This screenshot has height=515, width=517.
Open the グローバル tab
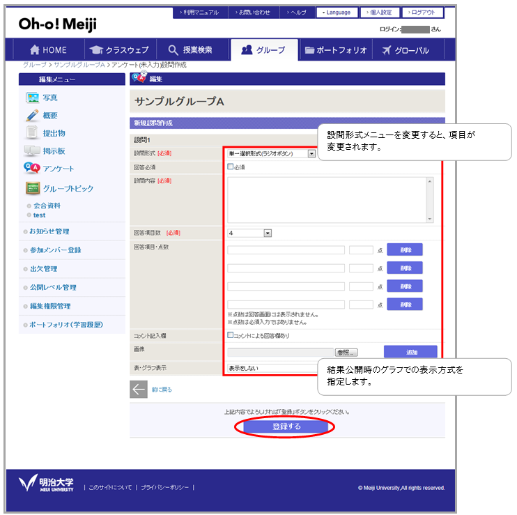tap(408, 49)
